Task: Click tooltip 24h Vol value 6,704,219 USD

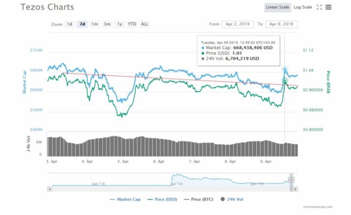Action: (242, 59)
